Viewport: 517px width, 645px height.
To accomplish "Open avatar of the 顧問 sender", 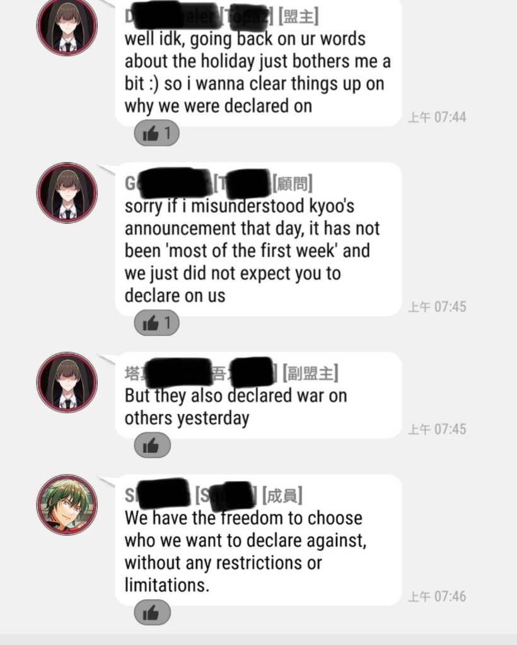I will coord(67,193).
